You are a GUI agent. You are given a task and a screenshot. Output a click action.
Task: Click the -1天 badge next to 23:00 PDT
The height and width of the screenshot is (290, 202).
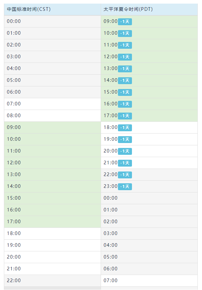coord(125,187)
